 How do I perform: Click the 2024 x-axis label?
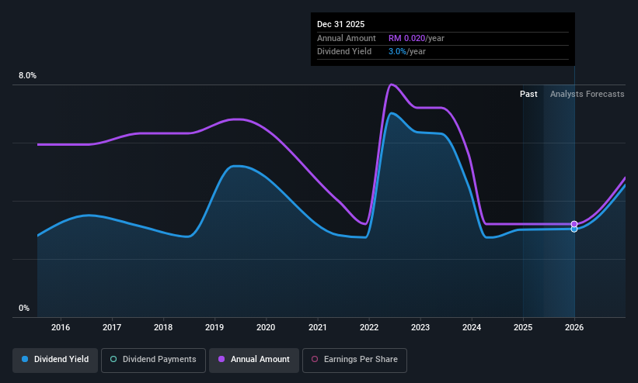tap(472, 327)
